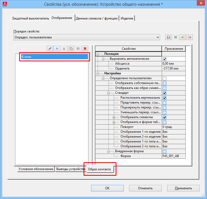
Task: Enable 'Определено пользователем' checkbox
Action: click(164, 78)
